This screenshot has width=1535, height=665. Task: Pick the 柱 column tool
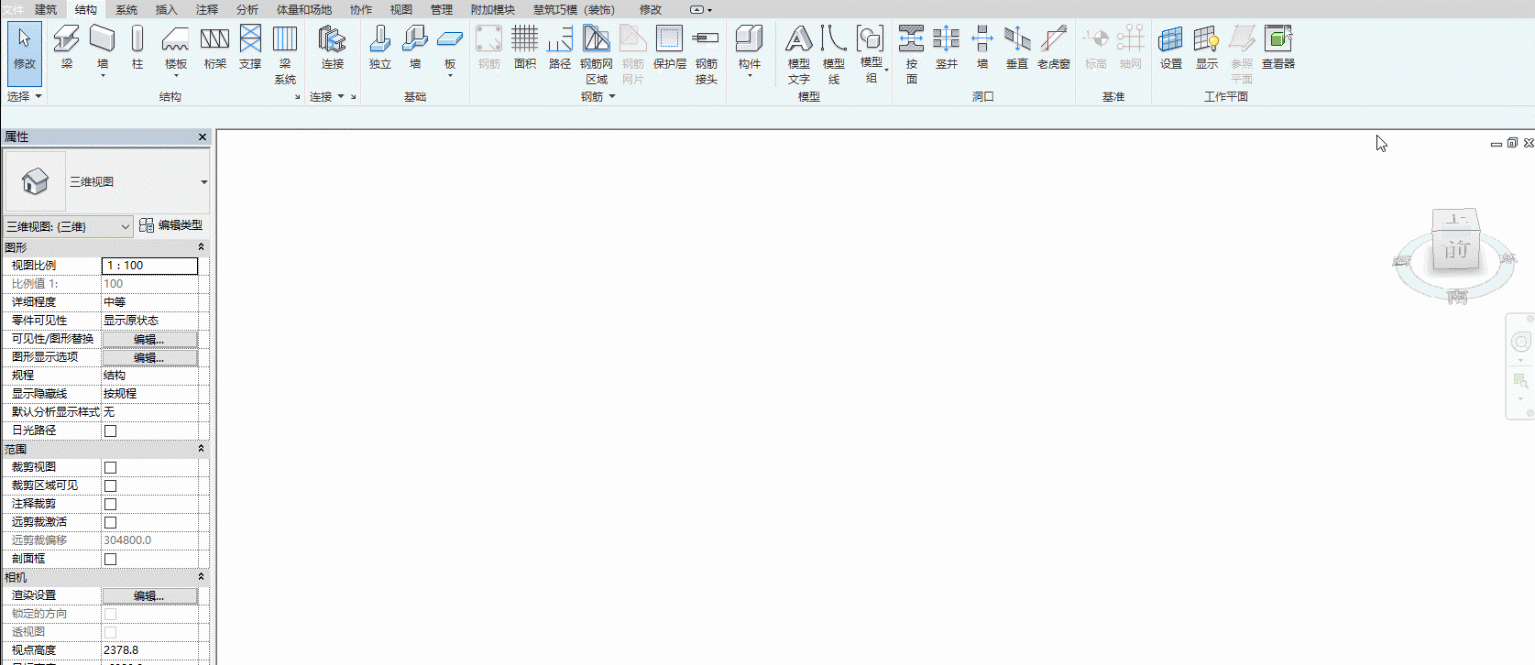pyautogui.click(x=137, y=49)
